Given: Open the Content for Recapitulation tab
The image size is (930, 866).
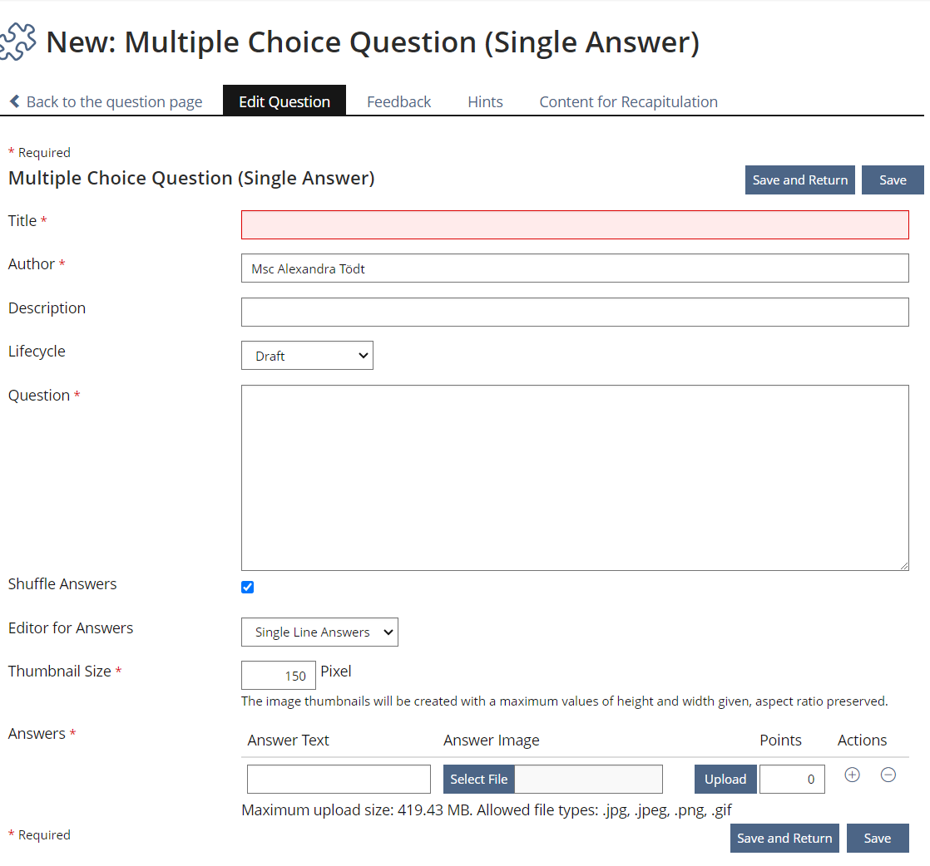Looking at the screenshot, I should click(628, 101).
